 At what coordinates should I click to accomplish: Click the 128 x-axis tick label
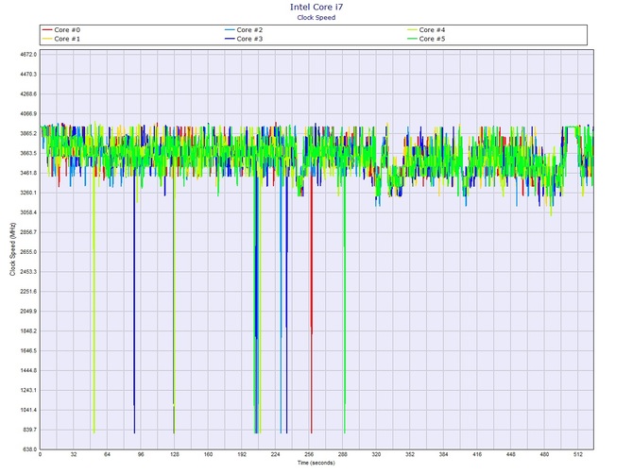(175, 454)
